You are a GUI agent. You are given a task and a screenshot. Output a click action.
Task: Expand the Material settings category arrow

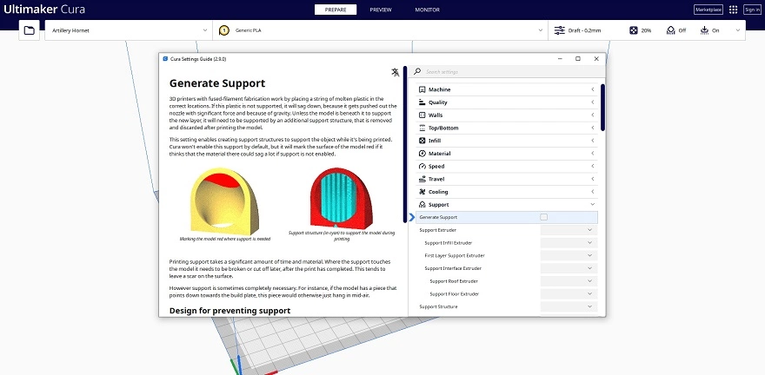click(592, 154)
